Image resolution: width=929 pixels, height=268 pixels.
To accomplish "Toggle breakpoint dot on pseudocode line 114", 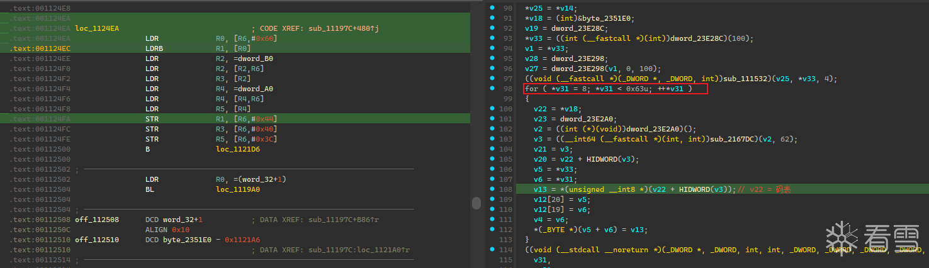I will (x=491, y=250).
